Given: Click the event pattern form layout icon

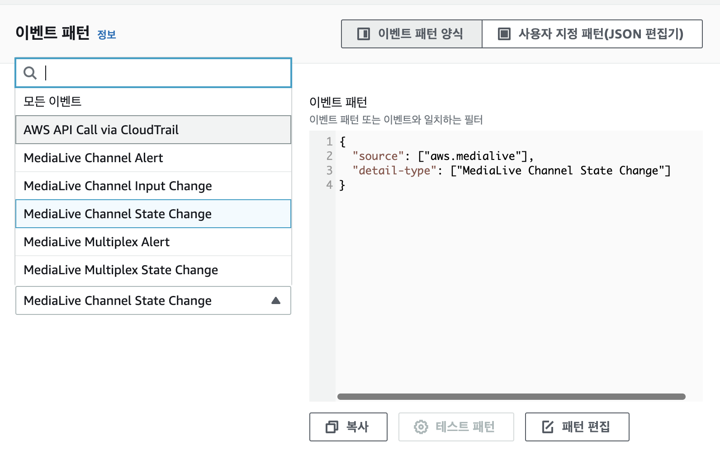Looking at the screenshot, I should pyautogui.click(x=364, y=34).
